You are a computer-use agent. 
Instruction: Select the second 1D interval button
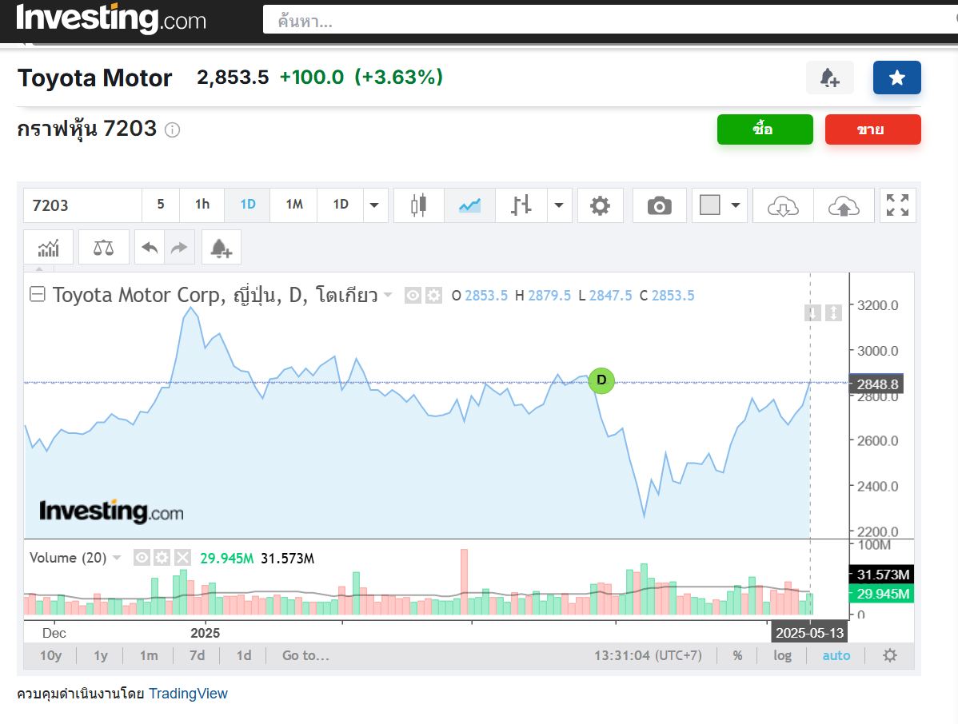click(x=341, y=205)
